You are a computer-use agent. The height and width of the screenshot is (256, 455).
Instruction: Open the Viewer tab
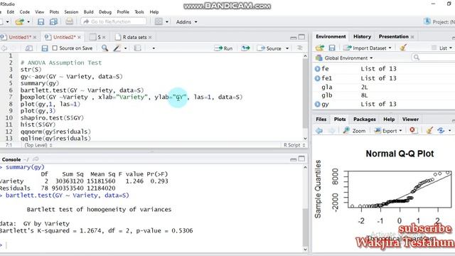click(410, 119)
